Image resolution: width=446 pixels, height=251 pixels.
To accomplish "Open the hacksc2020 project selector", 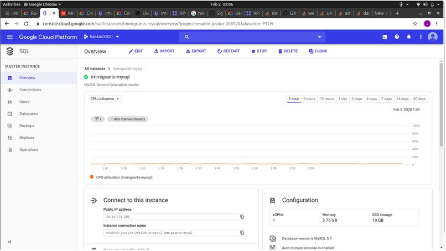I will [x=102, y=37].
